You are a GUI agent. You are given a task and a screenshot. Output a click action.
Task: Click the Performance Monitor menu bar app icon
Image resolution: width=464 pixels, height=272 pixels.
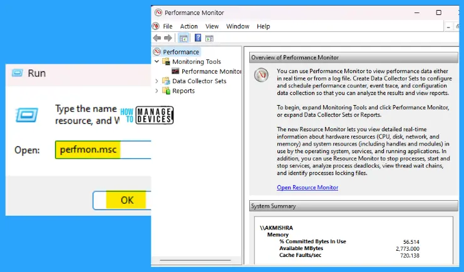tap(156, 26)
